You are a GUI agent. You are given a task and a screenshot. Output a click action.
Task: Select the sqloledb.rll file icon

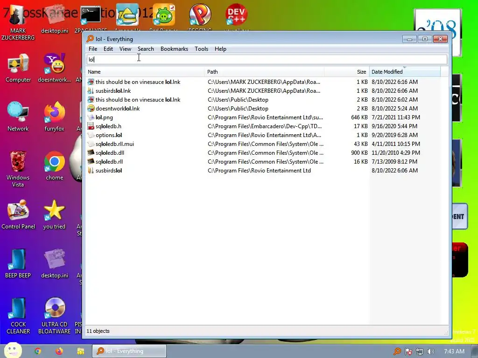(x=91, y=162)
